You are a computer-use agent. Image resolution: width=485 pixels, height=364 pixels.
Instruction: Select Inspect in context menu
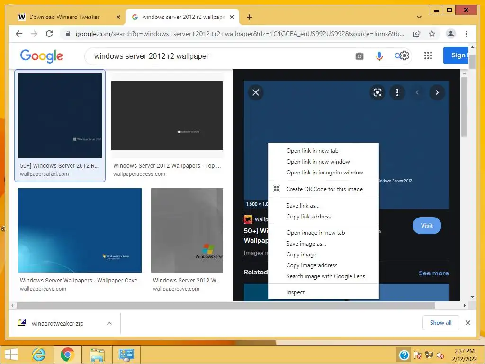point(323,292)
